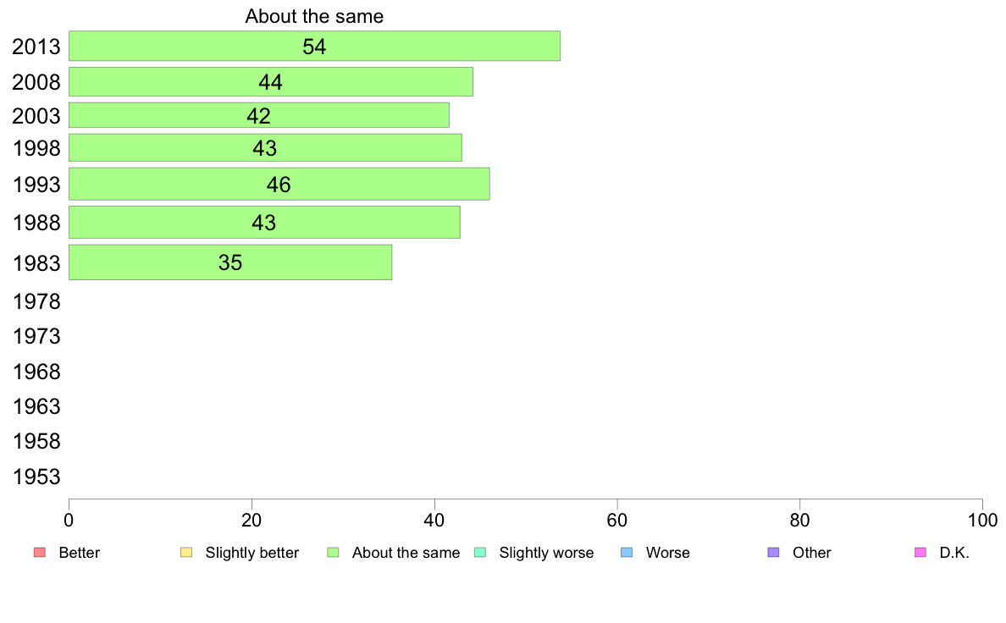This screenshot has width=1006, height=623.
Task: Click the Worse legend swatch
Action: click(627, 553)
